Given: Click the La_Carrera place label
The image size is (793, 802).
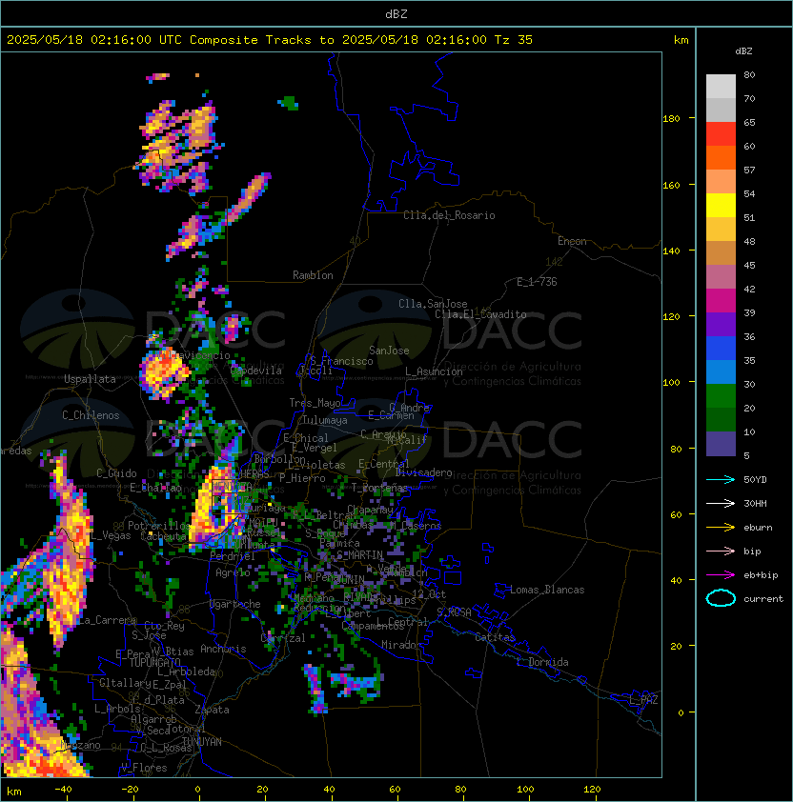Looking at the screenshot, I should 106,620.
